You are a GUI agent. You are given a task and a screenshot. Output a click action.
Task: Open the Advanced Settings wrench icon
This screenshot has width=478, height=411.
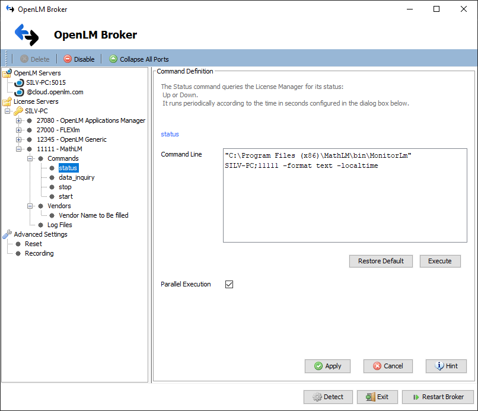[7, 234]
